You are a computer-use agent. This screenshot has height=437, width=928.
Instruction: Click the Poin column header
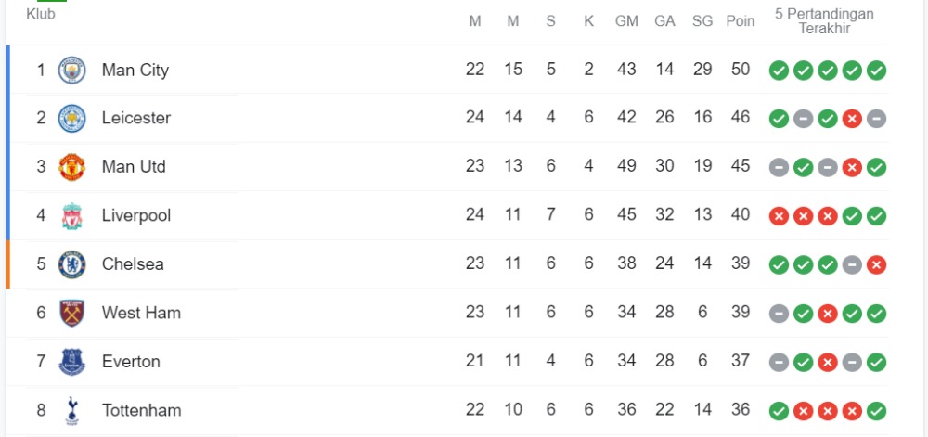coord(741,21)
